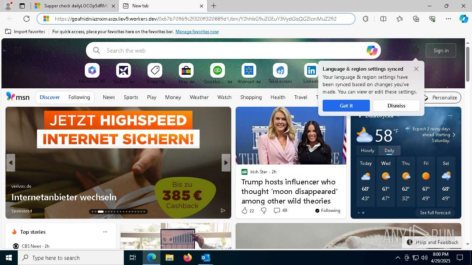Click Got it in settings popup
The image size is (472, 265).
pos(346,106)
